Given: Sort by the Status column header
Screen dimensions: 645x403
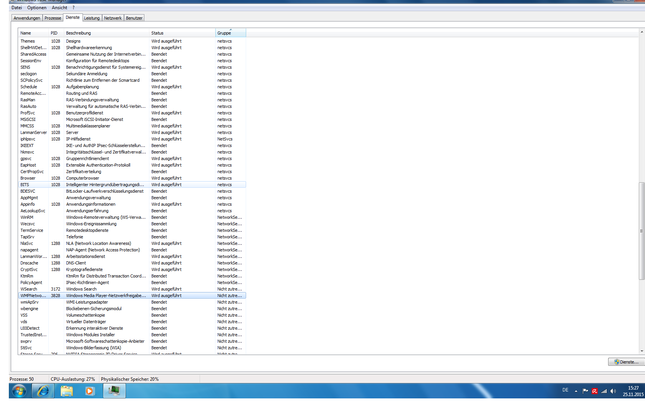Looking at the screenshot, I should point(182,33).
